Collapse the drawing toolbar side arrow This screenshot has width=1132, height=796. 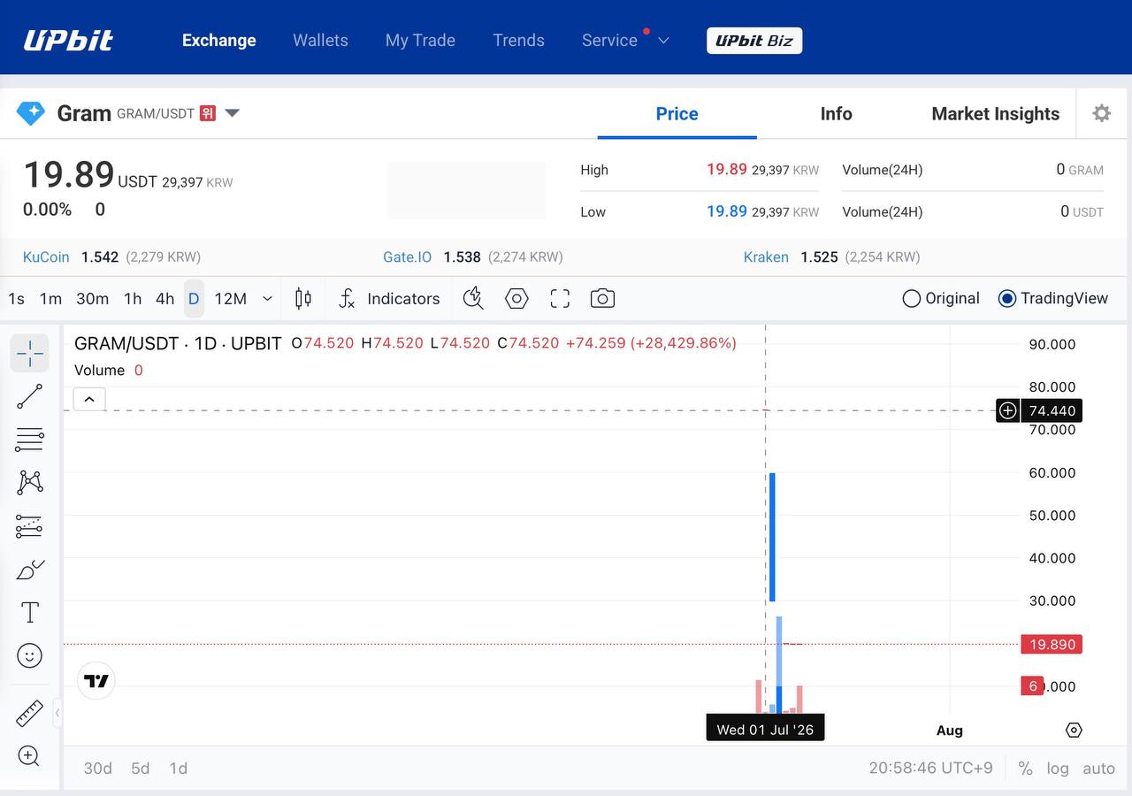(x=57, y=712)
